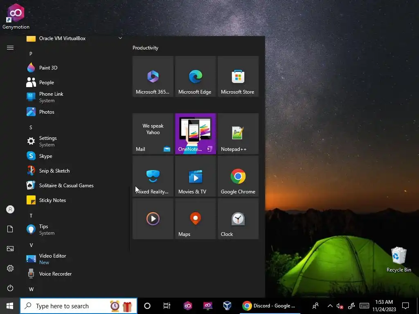Launch Voice Recorder
This screenshot has width=419, height=314.
pos(75,274)
